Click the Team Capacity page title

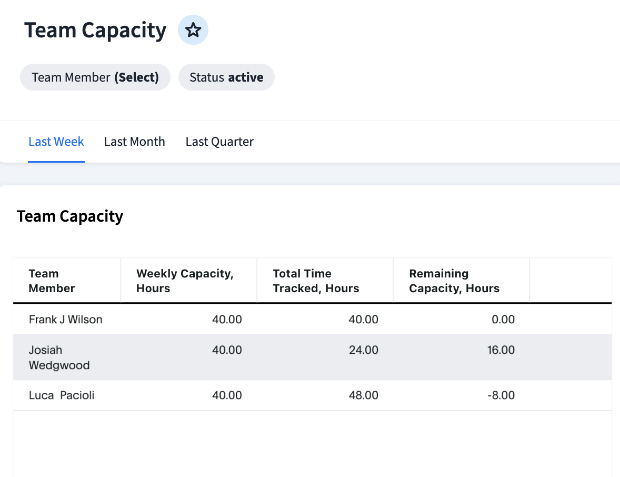(95, 30)
